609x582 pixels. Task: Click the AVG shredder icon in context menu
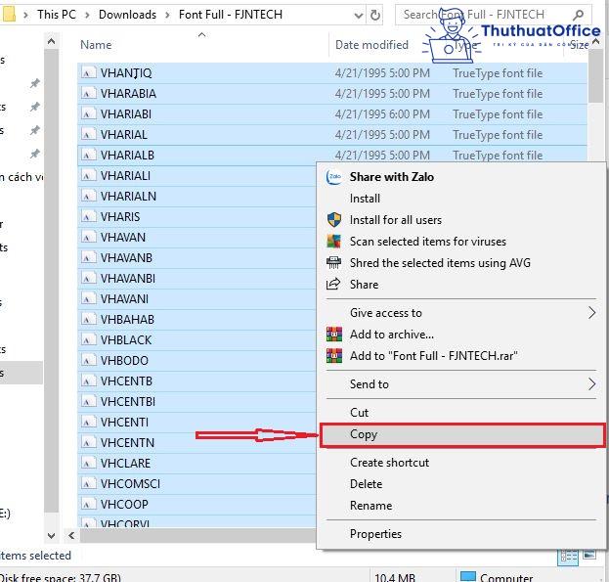(x=333, y=263)
